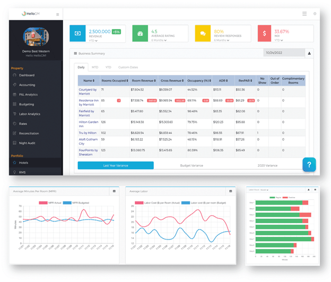Image resolution: width=331 pixels, height=282 pixels.
Task: Open Aloft Gotham City hotel link
Action: point(88,142)
